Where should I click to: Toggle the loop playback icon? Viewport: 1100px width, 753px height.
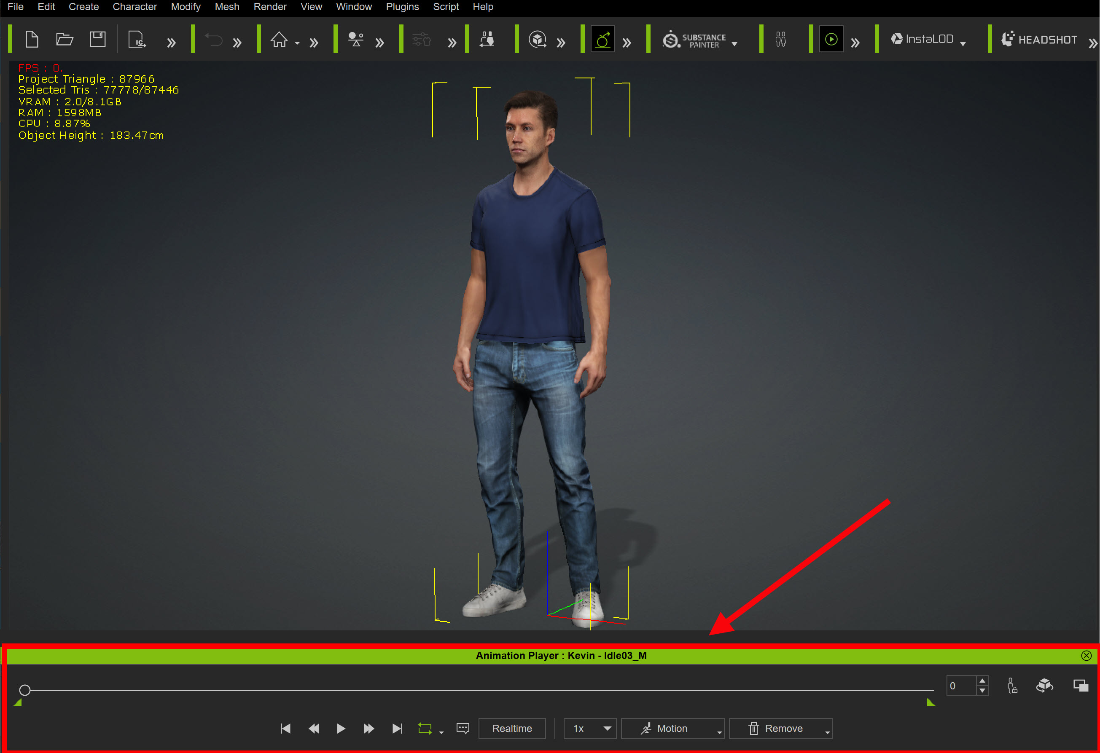(x=425, y=729)
